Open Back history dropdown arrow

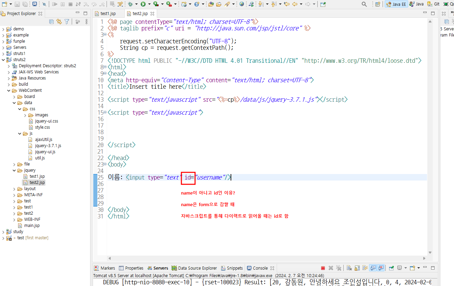click(x=301, y=4)
